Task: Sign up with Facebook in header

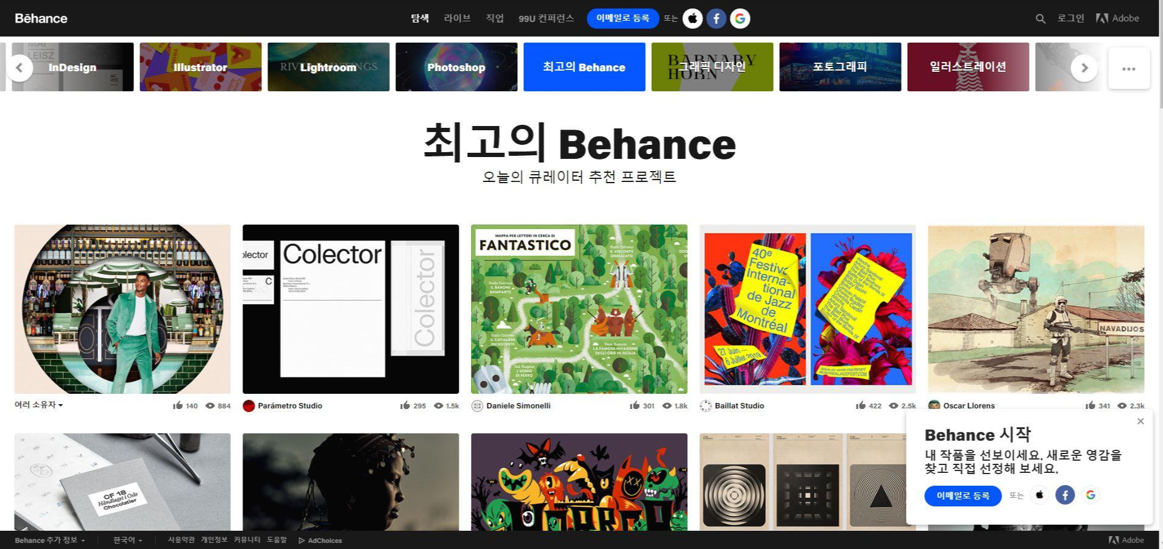Action: pyautogui.click(x=716, y=18)
